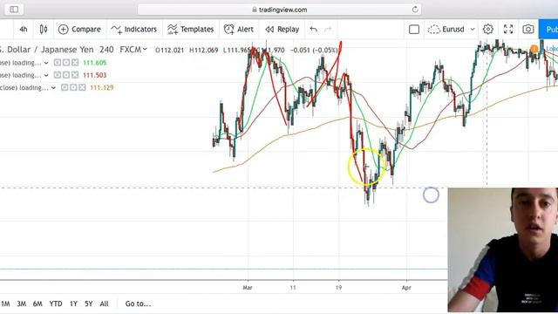Reload the tradingview.com page

[x=415, y=10]
